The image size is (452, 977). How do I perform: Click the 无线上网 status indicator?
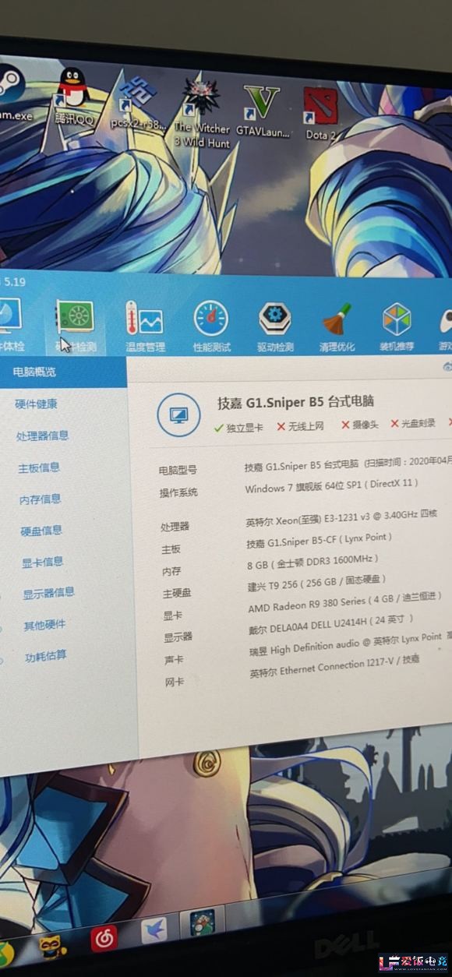coord(300,426)
